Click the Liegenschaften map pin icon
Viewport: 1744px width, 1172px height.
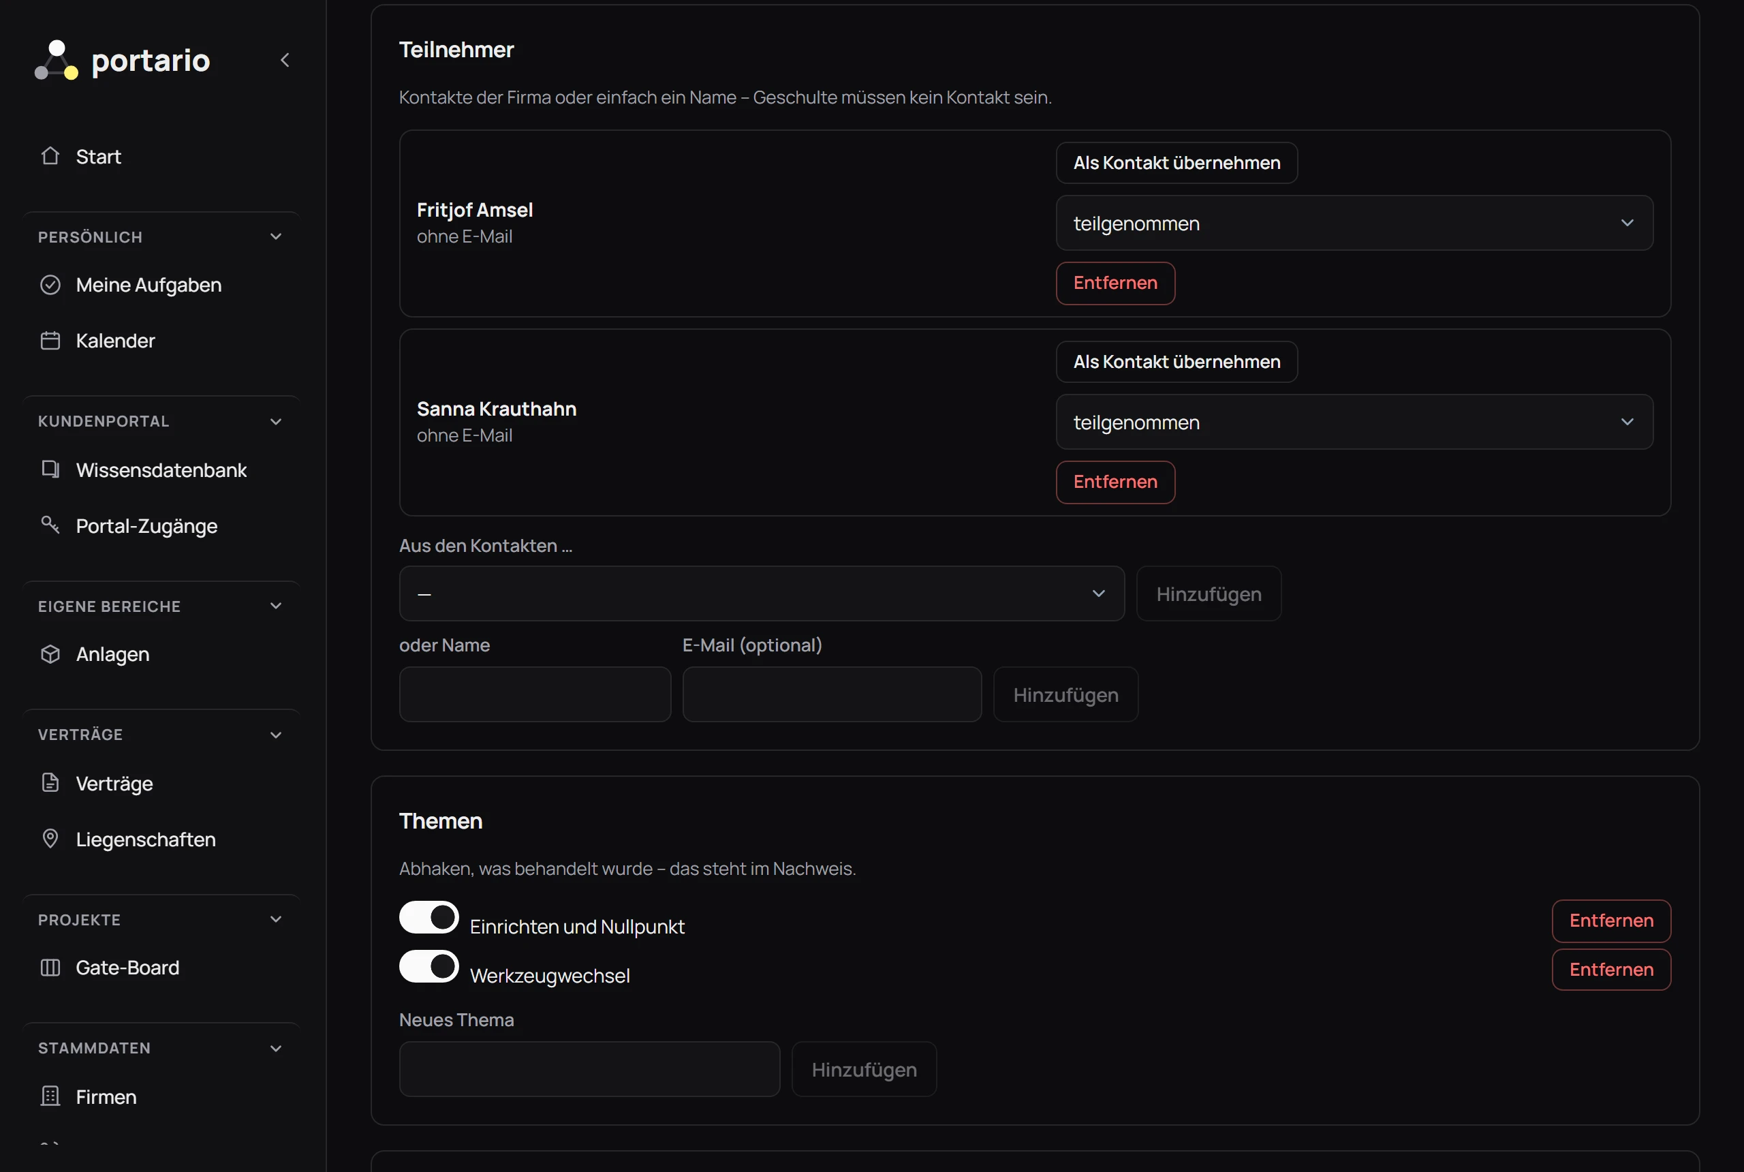pos(50,839)
